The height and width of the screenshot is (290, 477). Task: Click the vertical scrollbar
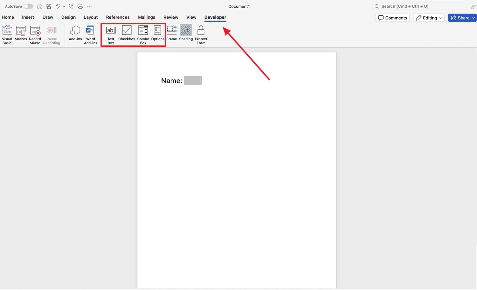(x=476, y=147)
